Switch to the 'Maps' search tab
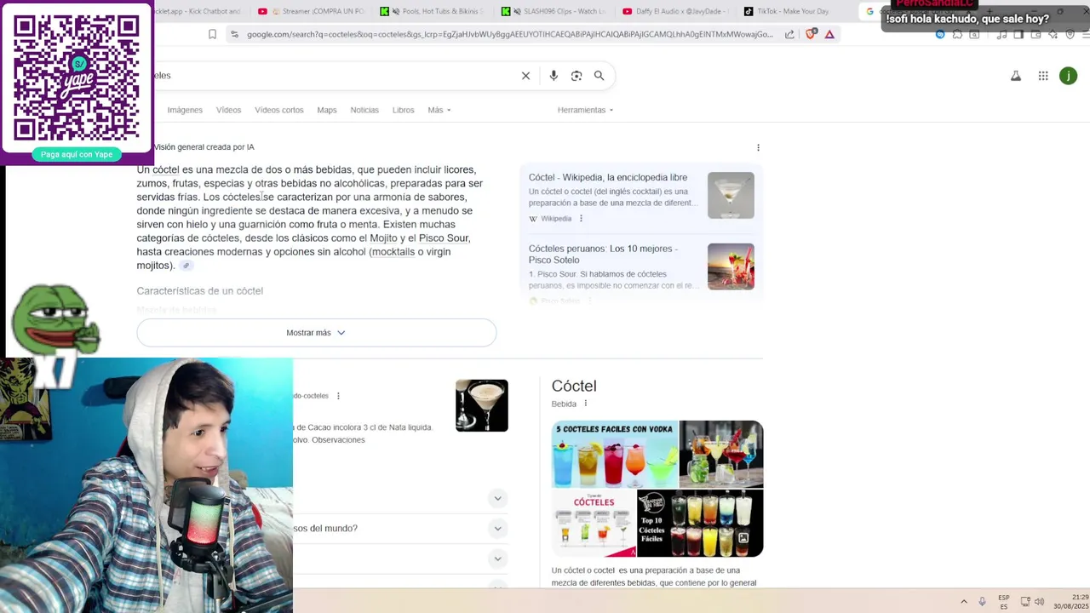Image resolution: width=1090 pixels, height=613 pixels. tap(327, 110)
